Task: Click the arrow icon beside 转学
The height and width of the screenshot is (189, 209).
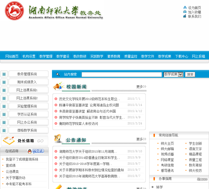Action: tap(153, 187)
